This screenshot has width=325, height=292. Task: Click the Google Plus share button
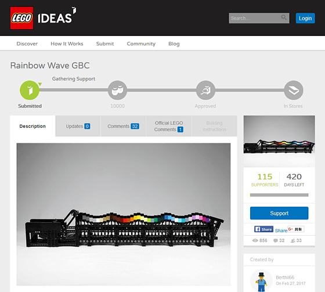(295, 229)
